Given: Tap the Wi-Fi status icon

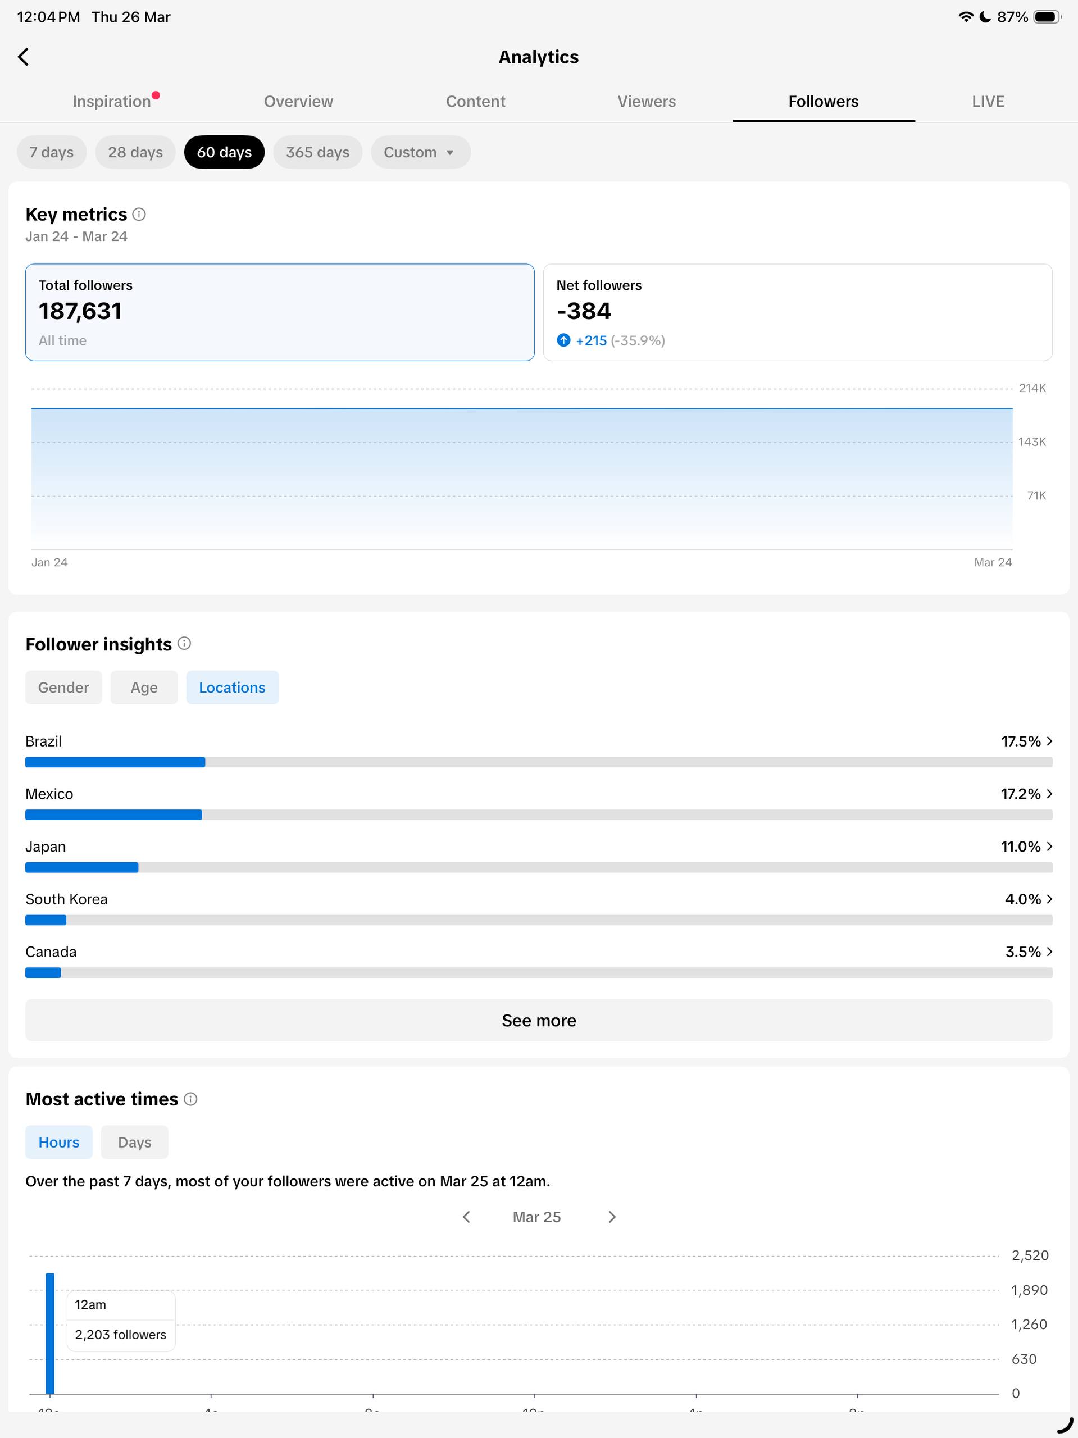Looking at the screenshot, I should click(966, 17).
